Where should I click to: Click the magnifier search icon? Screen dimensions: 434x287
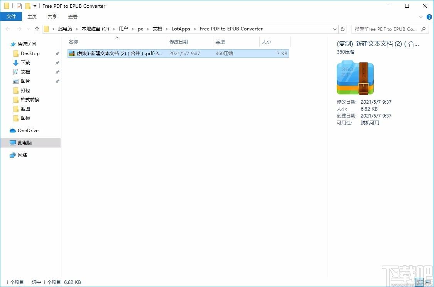423,29
